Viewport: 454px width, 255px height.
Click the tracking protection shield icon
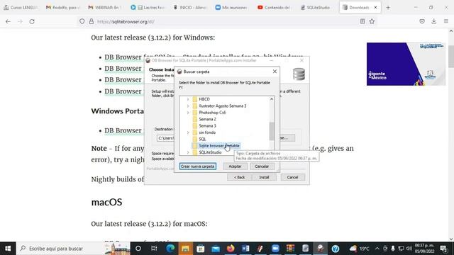point(82,21)
